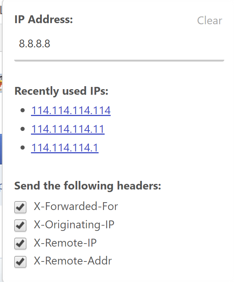Click the X-Remote-IP label text
This screenshot has height=282, width=234.
tap(65, 242)
